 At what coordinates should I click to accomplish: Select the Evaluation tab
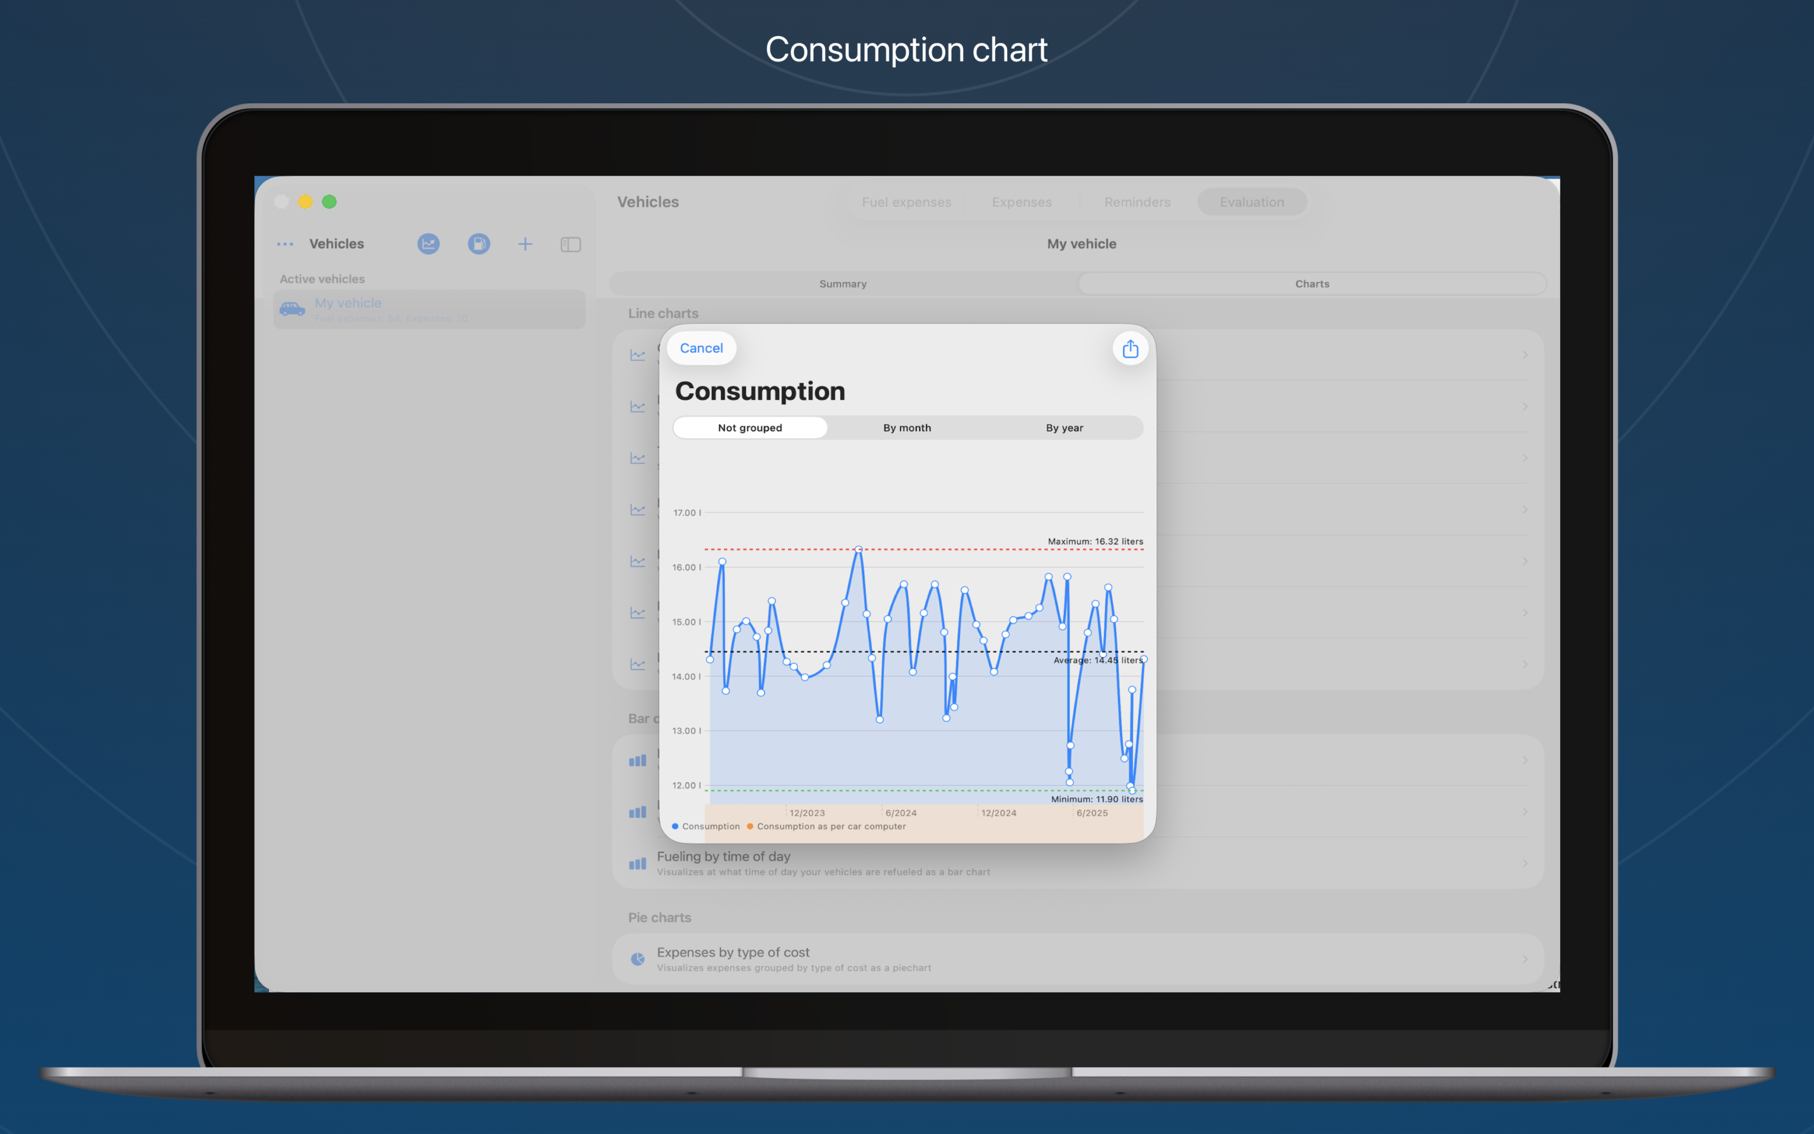click(1252, 202)
